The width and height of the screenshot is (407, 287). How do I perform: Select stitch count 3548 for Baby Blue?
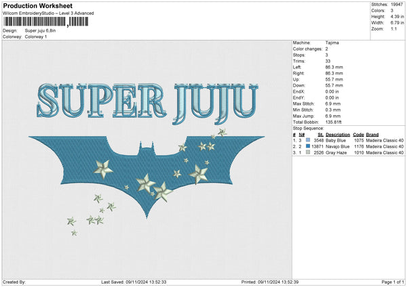(319, 140)
